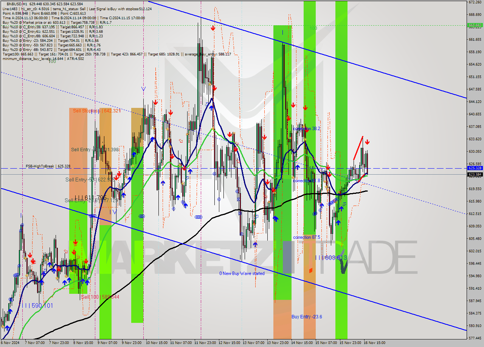Click the 654.620 price scale value

[x=475, y=64]
